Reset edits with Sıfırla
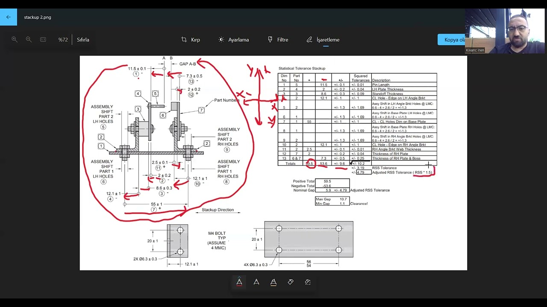The width and height of the screenshot is (547, 307). [83, 40]
